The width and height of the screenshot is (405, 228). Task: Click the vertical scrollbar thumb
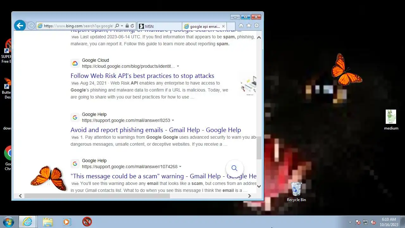(259, 148)
